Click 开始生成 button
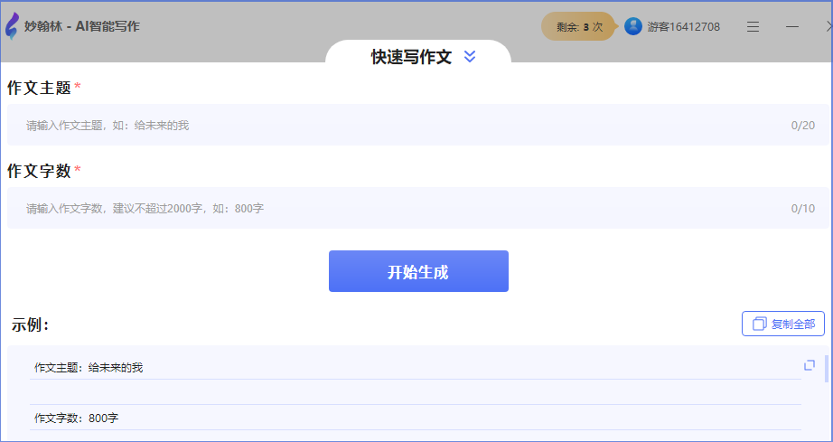The height and width of the screenshot is (442, 833). [418, 271]
